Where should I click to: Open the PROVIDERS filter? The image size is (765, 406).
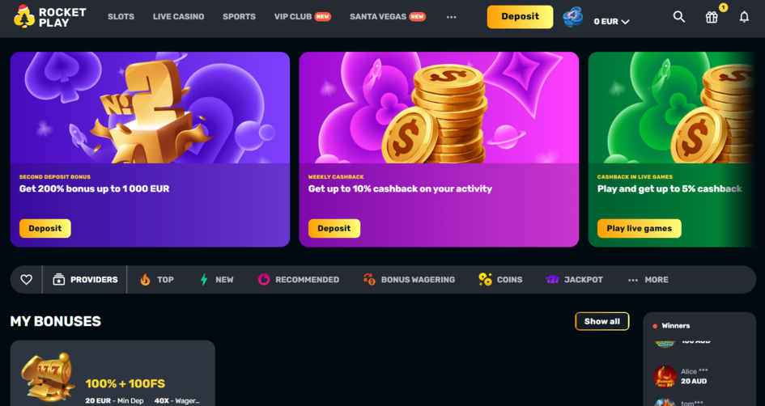tap(85, 280)
